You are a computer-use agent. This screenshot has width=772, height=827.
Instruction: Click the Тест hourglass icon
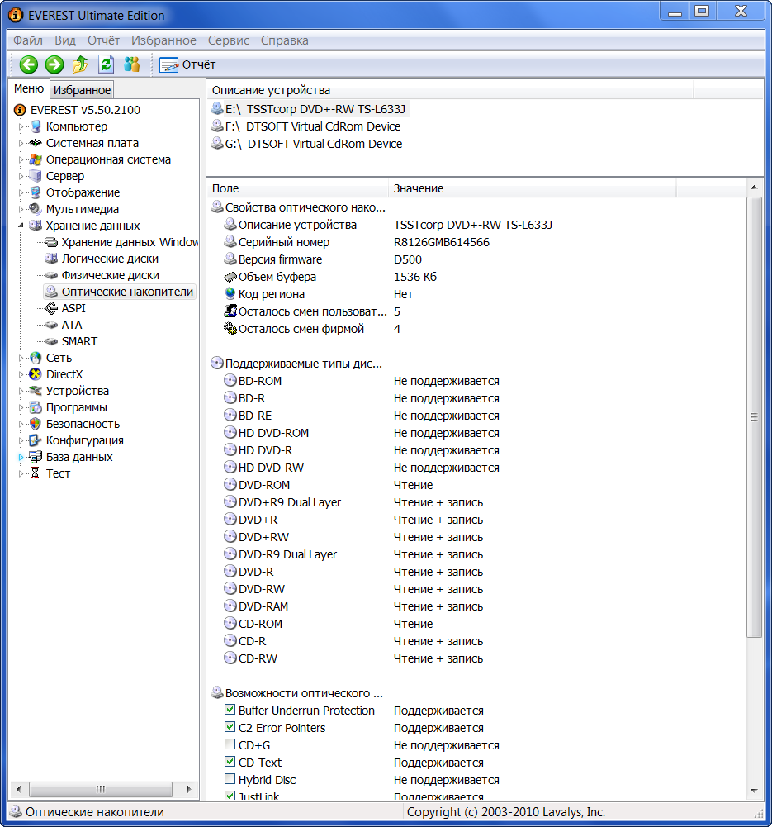point(36,473)
